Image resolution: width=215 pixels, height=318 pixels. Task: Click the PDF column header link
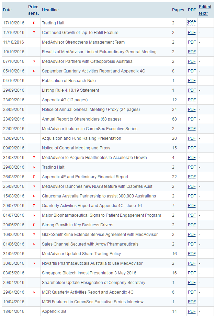(192, 10)
